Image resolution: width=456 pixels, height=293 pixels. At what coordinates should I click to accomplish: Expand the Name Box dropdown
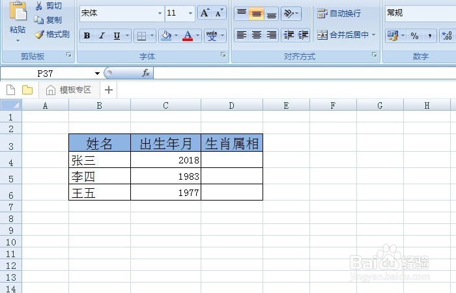[x=98, y=74]
